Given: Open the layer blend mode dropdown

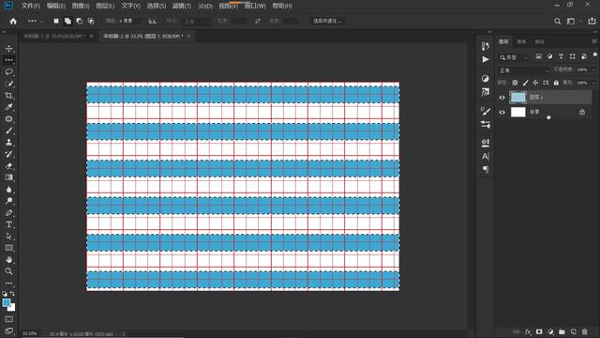Looking at the screenshot, I should (523, 70).
